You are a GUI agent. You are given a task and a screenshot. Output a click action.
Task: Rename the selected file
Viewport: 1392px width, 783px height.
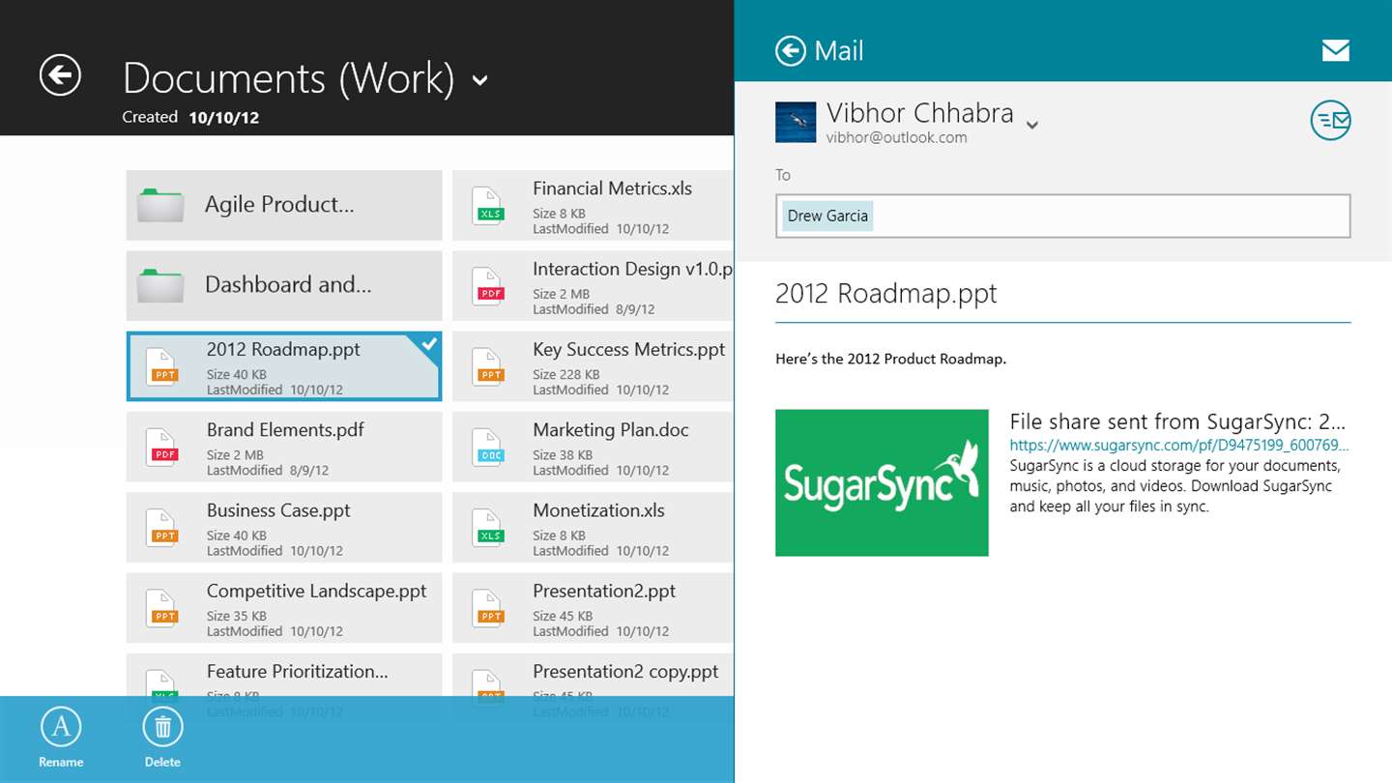coord(61,738)
